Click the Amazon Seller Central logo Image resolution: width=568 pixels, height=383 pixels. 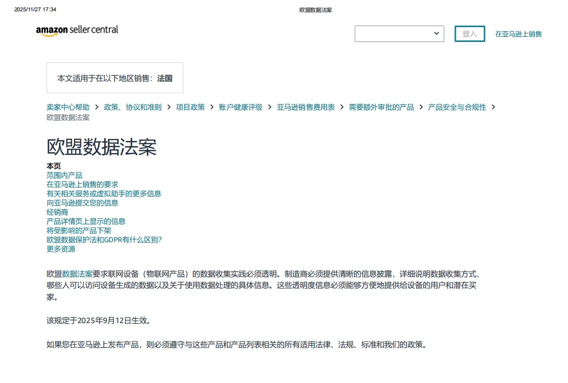pyautogui.click(x=77, y=31)
